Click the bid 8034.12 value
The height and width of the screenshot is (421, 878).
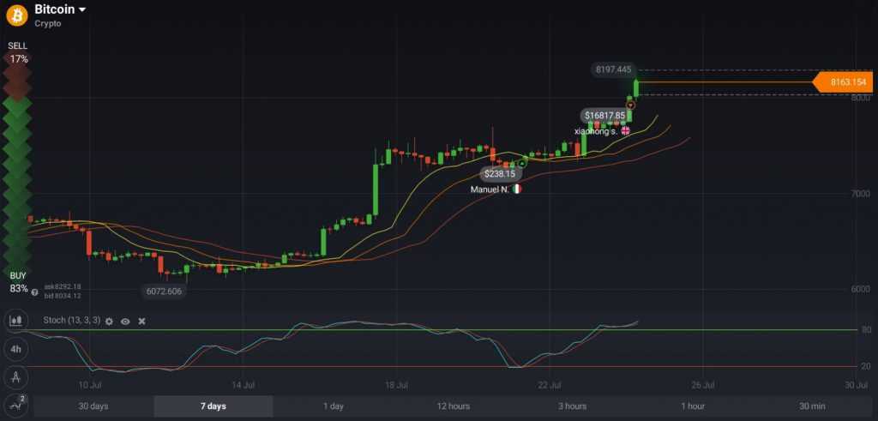click(63, 296)
